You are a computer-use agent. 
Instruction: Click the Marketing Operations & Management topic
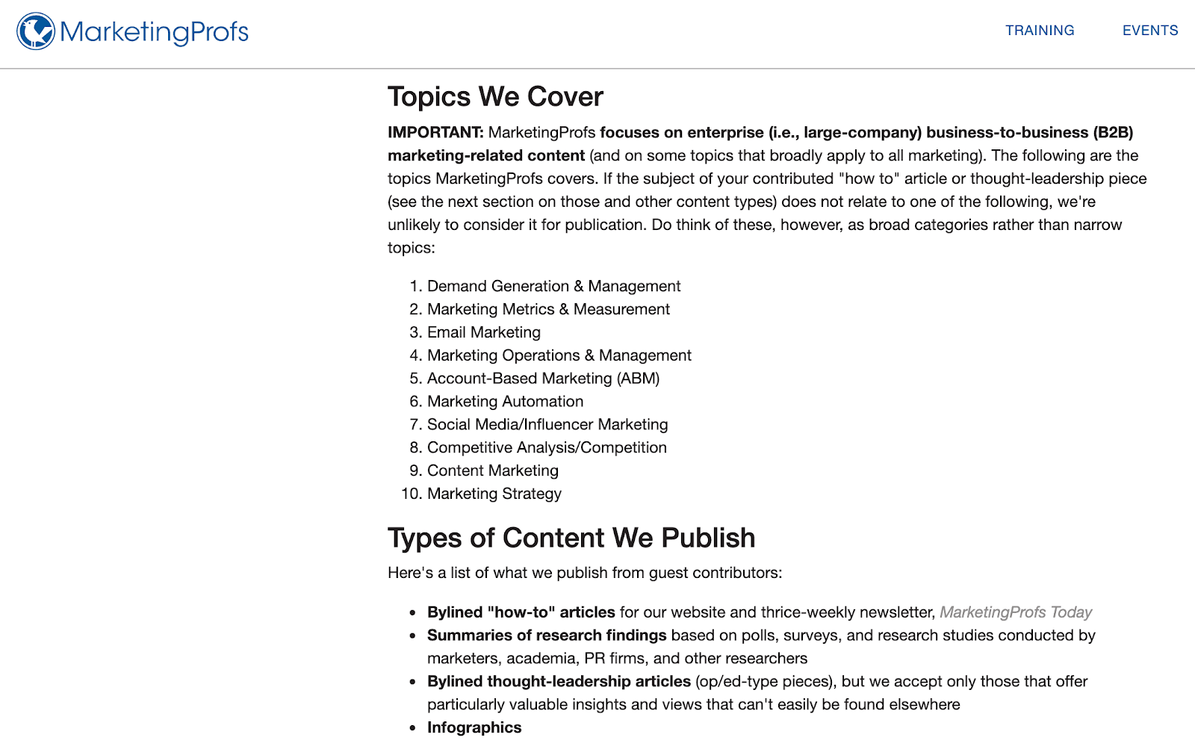click(559, 355)
